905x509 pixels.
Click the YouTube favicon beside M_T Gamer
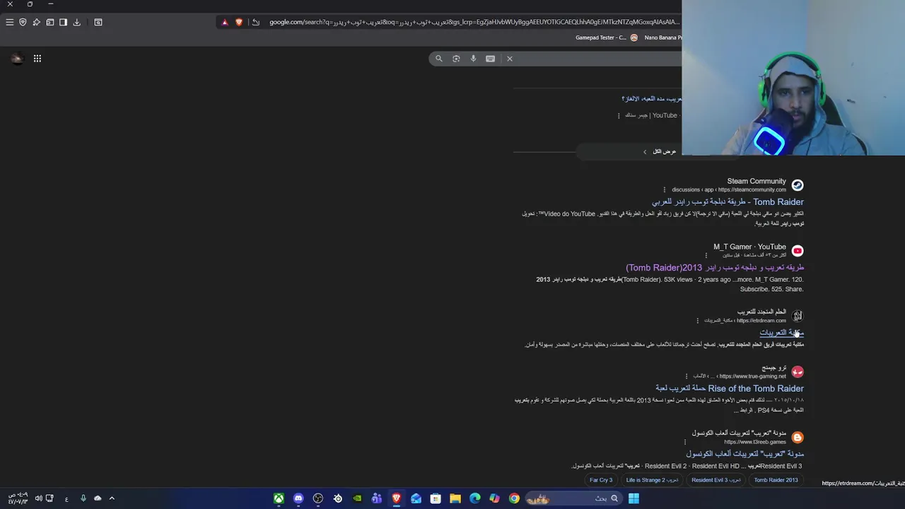pyautogui.click(x=798, y=251)
